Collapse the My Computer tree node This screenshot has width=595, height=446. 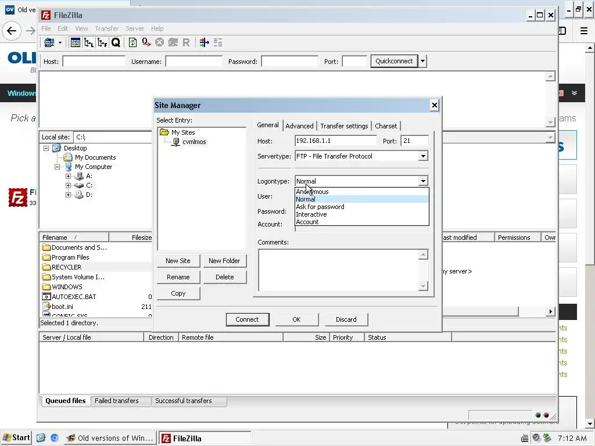tap(58, 167)
